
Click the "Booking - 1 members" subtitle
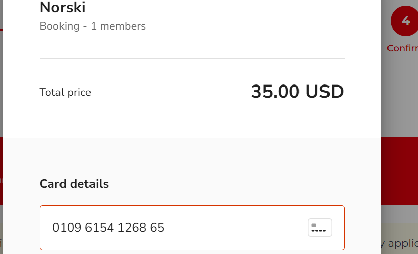coord(93,26)
